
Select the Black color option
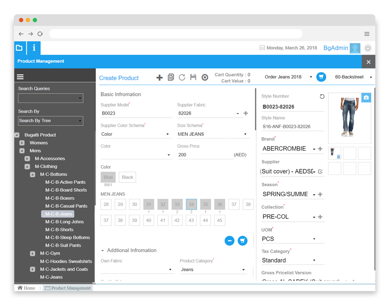coord(127,178)
